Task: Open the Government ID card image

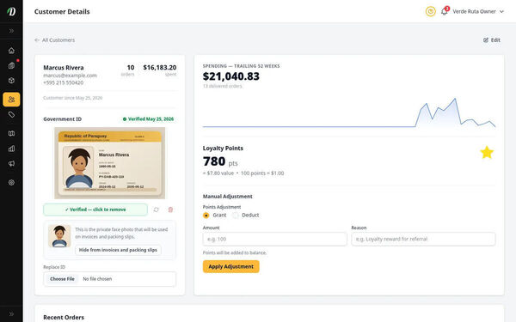Action: [x=109, y=163]
